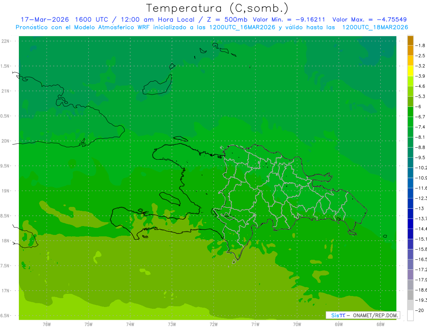Click the "73W" longitude label
Viewport: 427px width, 329px height.
point(172,324)
